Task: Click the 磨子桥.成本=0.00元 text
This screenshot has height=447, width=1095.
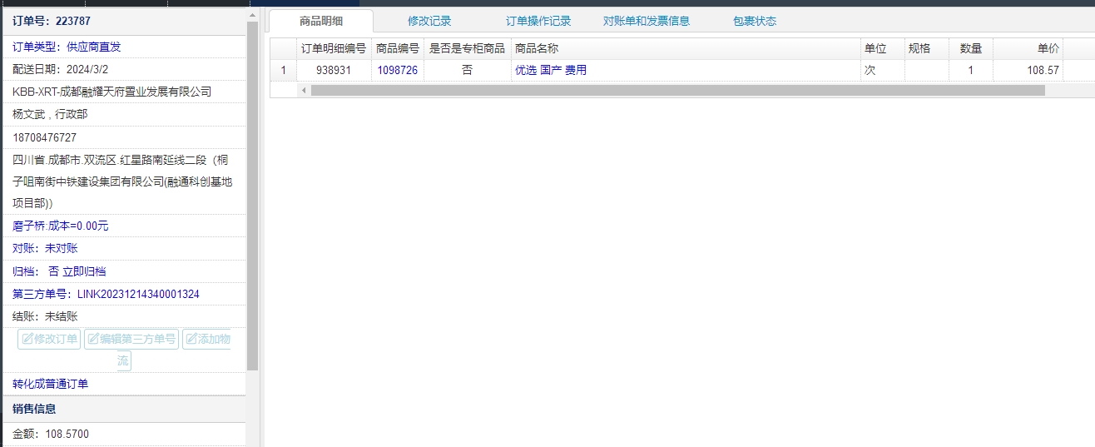Action: tap(60, 226)
